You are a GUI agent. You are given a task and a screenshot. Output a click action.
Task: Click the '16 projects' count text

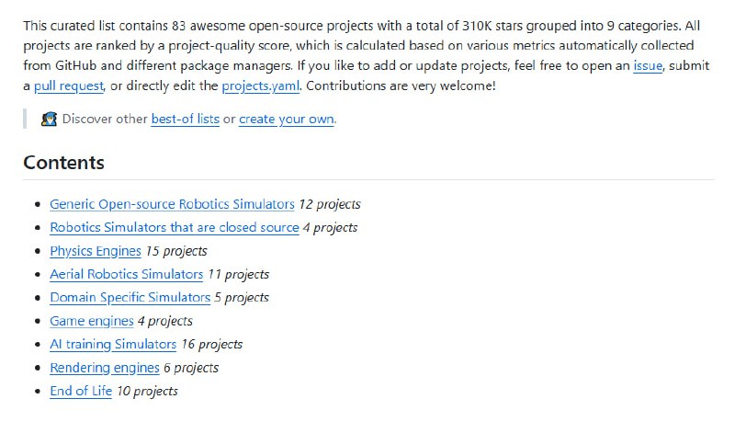click(212, 344)
